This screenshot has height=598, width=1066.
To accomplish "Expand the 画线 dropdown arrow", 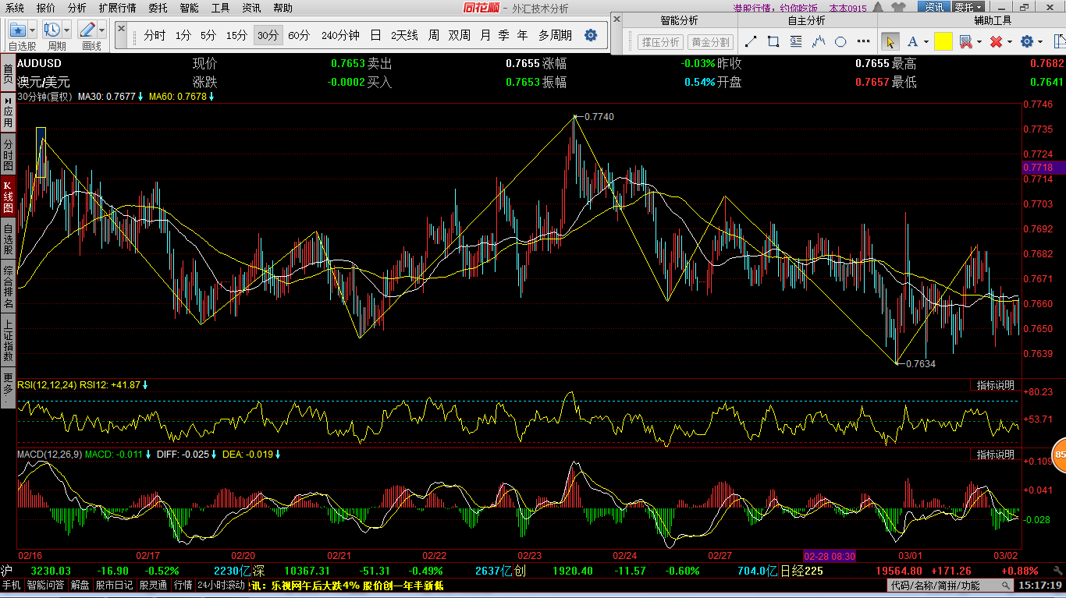I will (x=102, y=30).
